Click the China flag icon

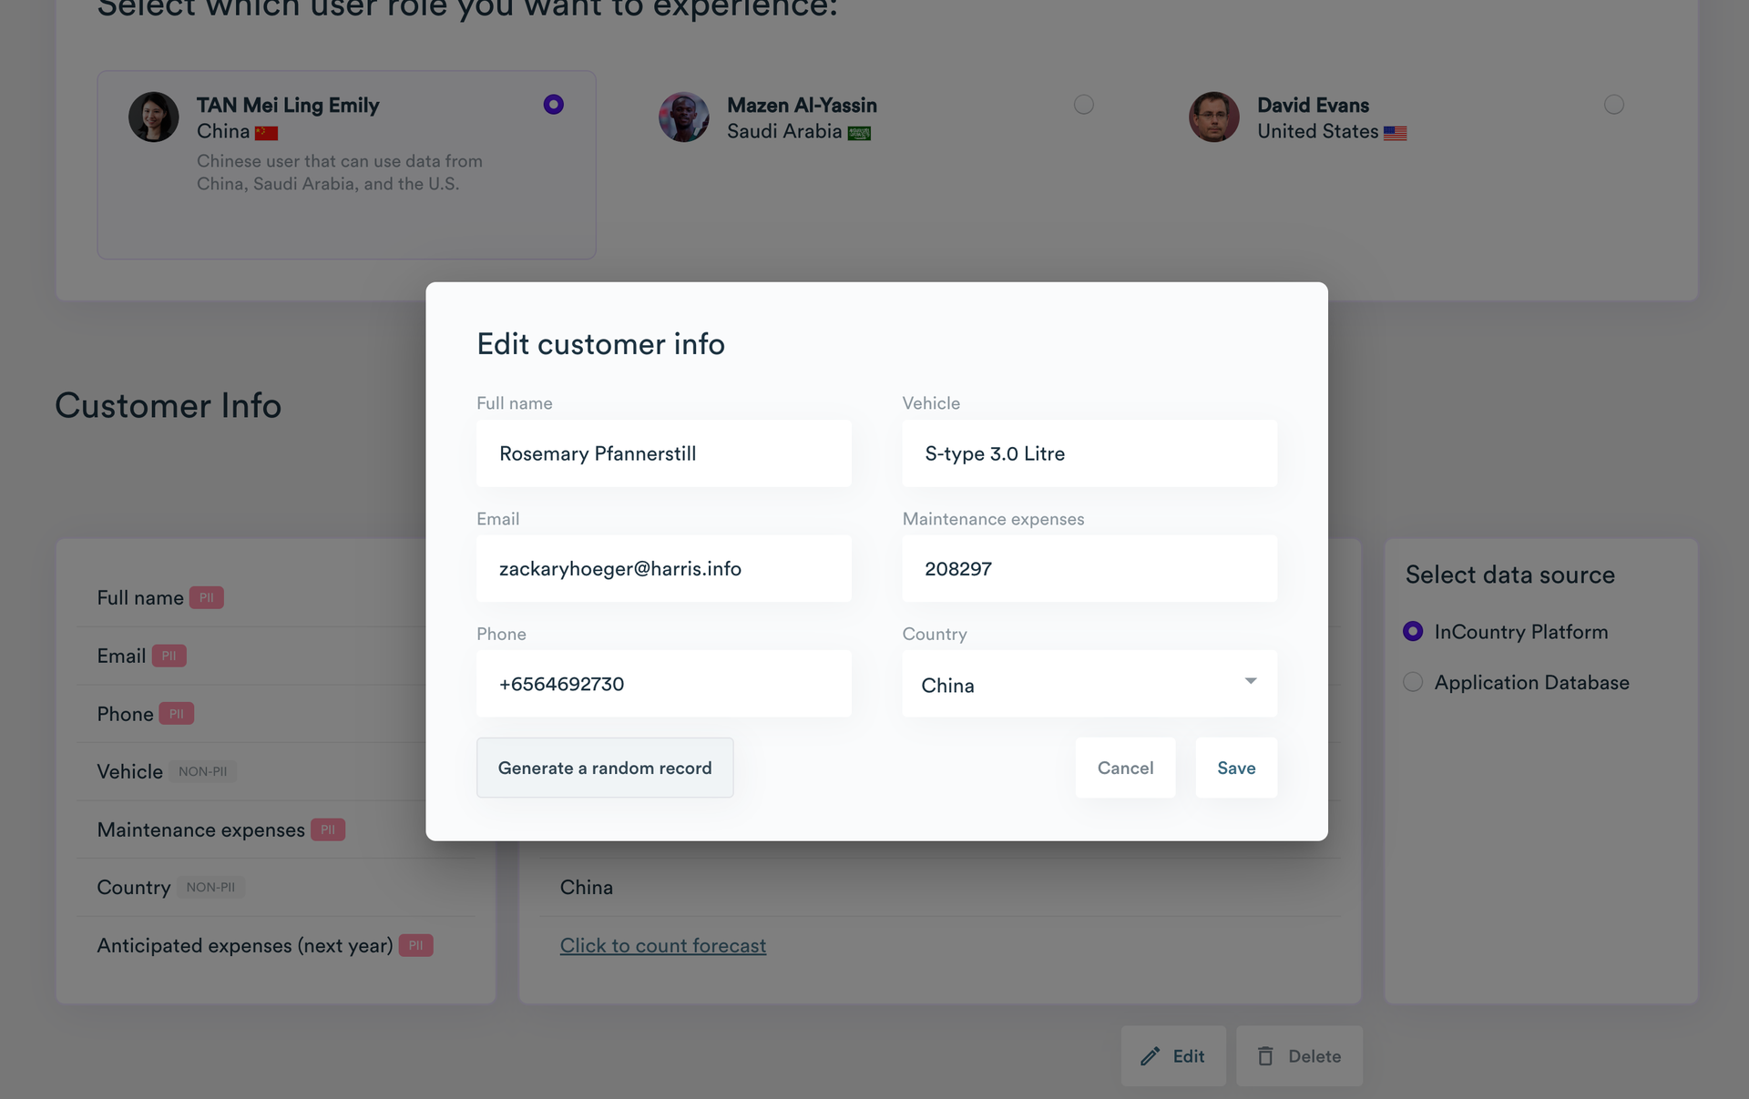point(266,133)
